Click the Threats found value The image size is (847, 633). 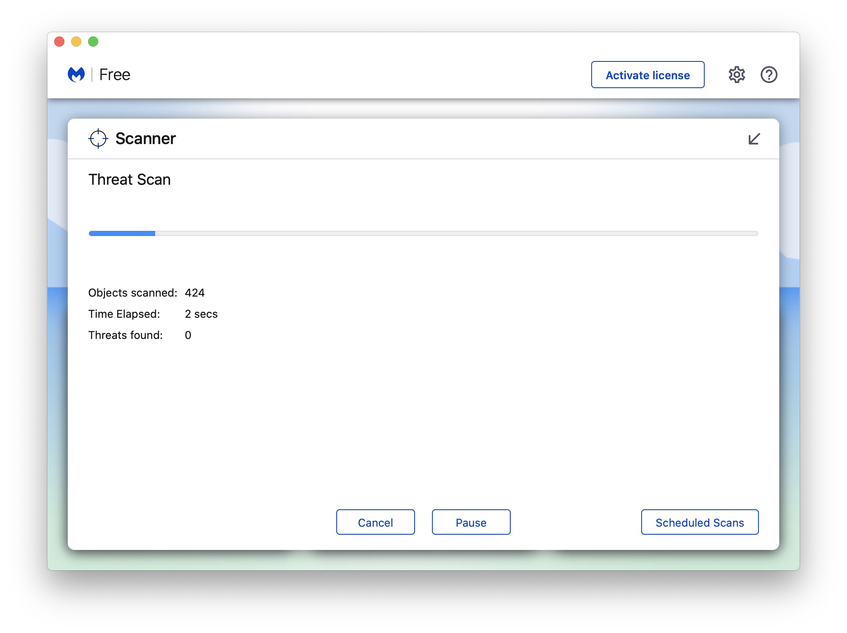[x=188, y=335]
